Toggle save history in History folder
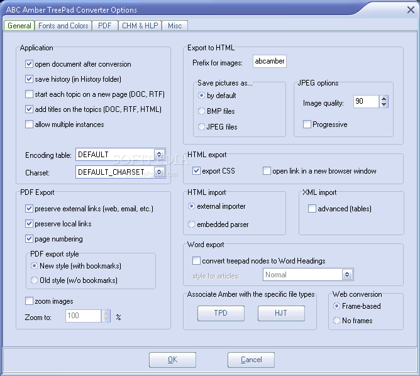 pos(29,79)
